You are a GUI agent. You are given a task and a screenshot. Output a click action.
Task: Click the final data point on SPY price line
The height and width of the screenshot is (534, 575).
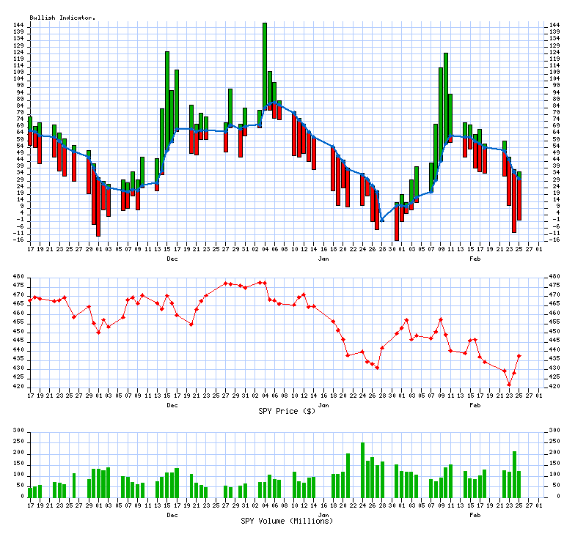(x=519, y=356)
